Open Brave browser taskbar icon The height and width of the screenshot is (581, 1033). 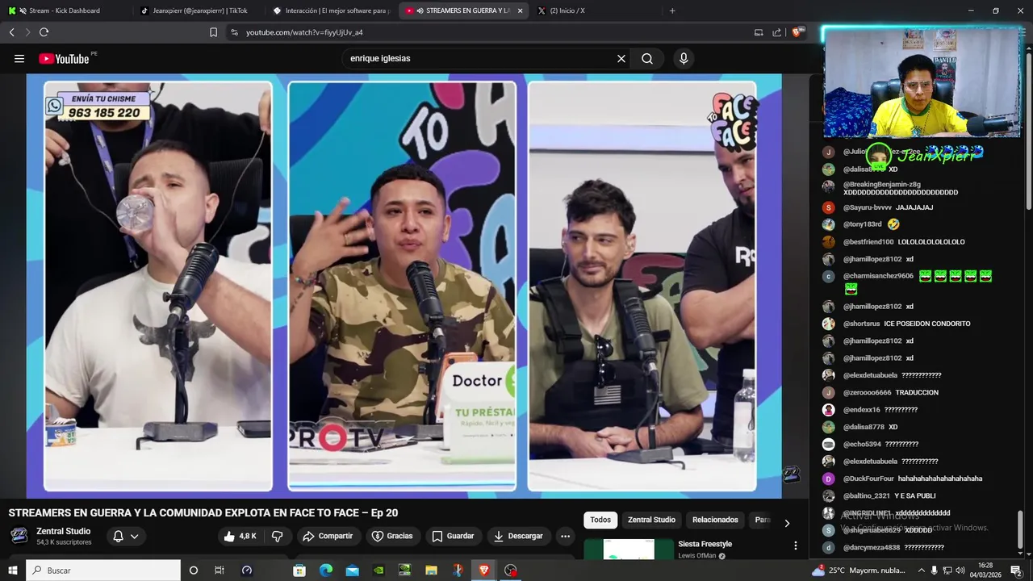[x=483, y=570]
